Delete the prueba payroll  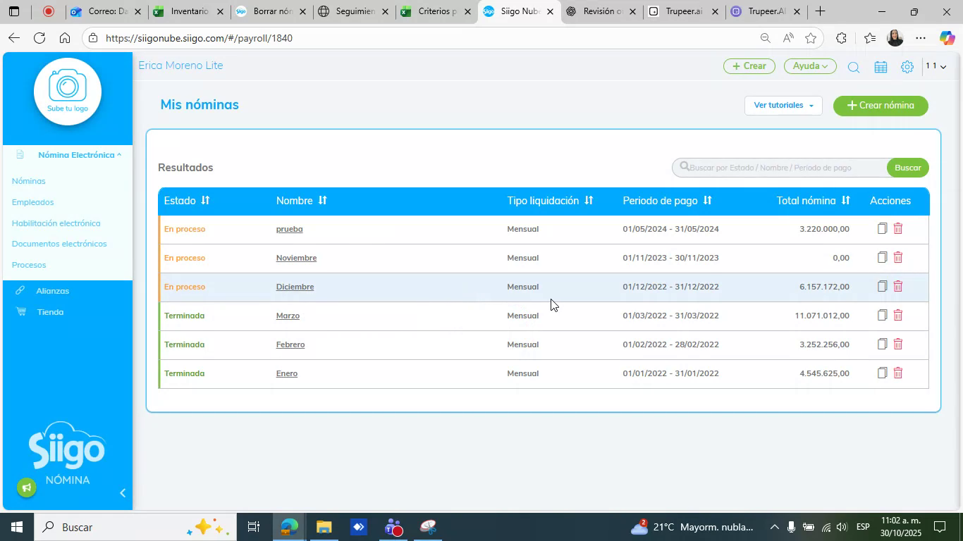[898, 228]
